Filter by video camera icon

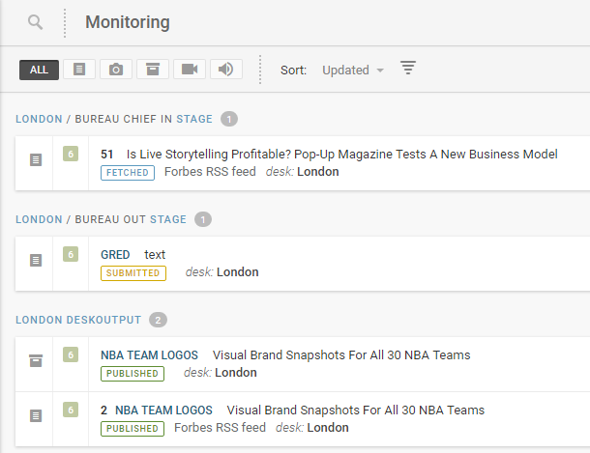point(189,70)
